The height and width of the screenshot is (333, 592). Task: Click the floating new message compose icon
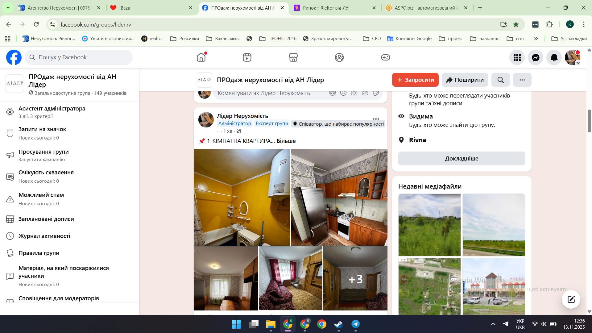pyautogui.click(x=571, y=299)
